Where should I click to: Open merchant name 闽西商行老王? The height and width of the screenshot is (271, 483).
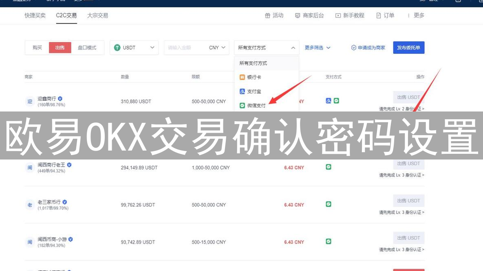tap(51, 165)
